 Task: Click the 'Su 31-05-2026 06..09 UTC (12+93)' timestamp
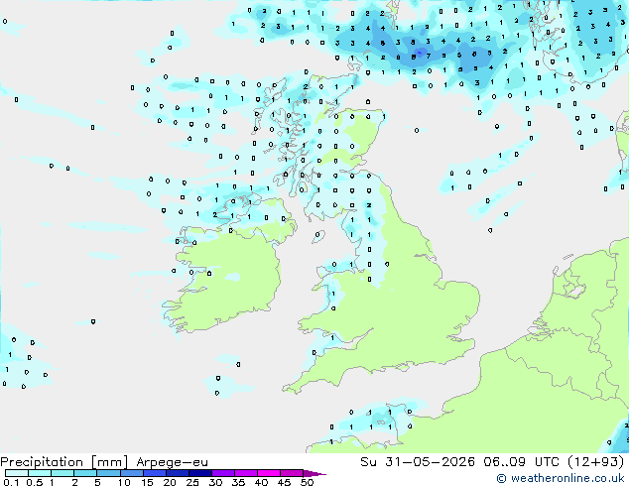point(492,462)
